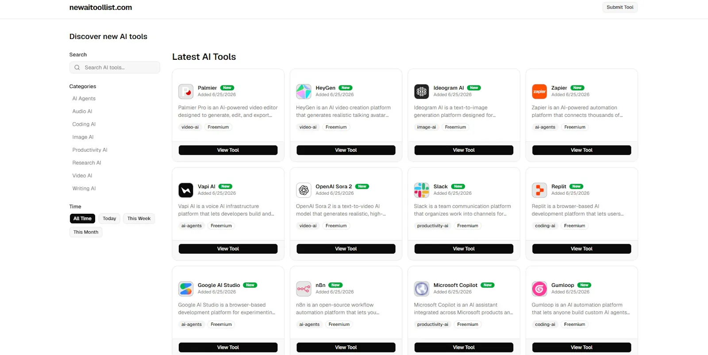The image size is (708, 355).
Task: Click View Tool for Palmier
Action: pos(228,150)
